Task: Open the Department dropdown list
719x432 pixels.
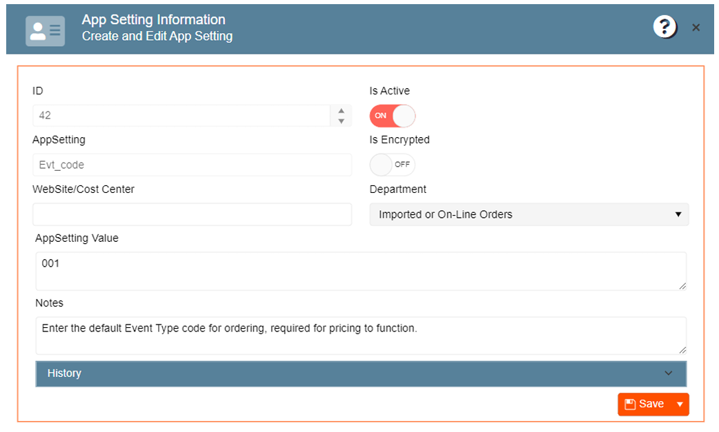Action: tap(529, 214)
